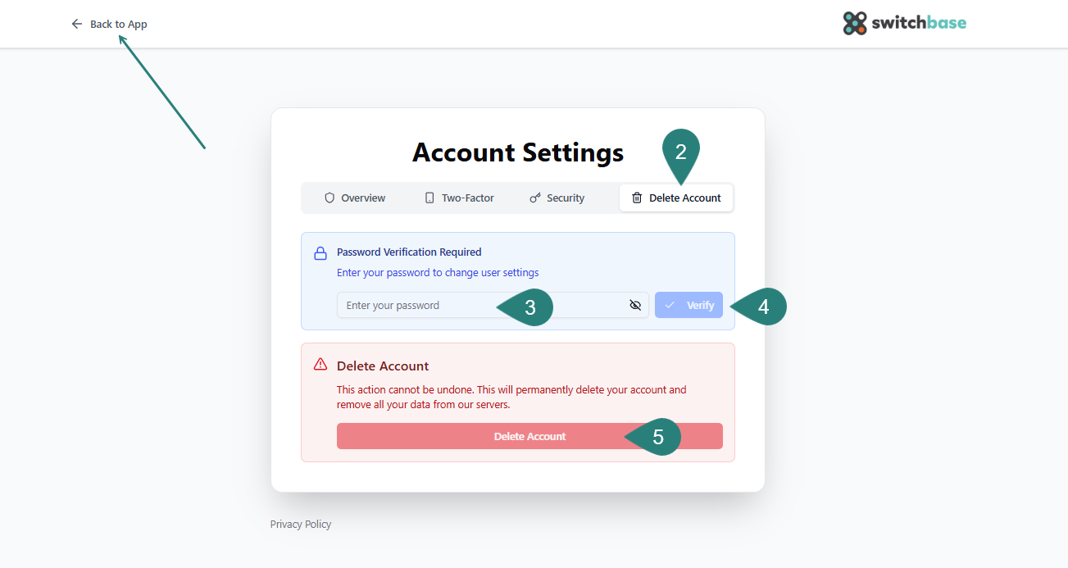Viewport: 1068px width, 568px height.
Task: Click the numbered marker 4 callout
Action: 763,307
